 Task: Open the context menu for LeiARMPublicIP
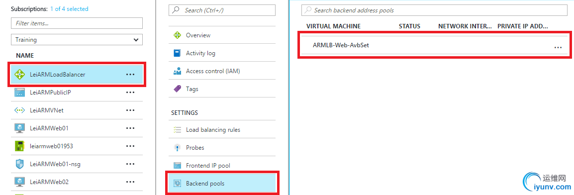point(130,93)
